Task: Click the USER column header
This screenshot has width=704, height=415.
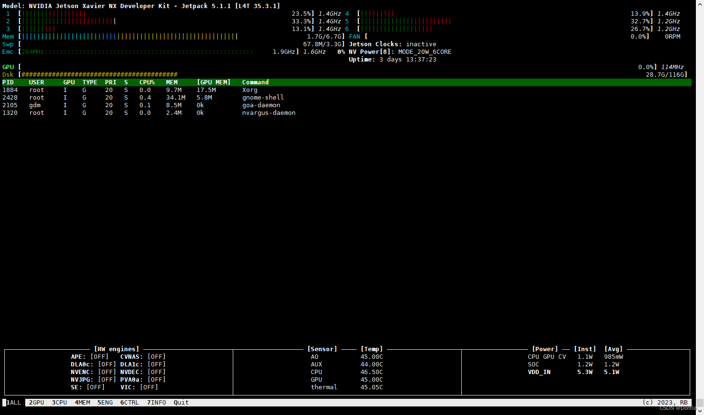Action: point(37,82)
